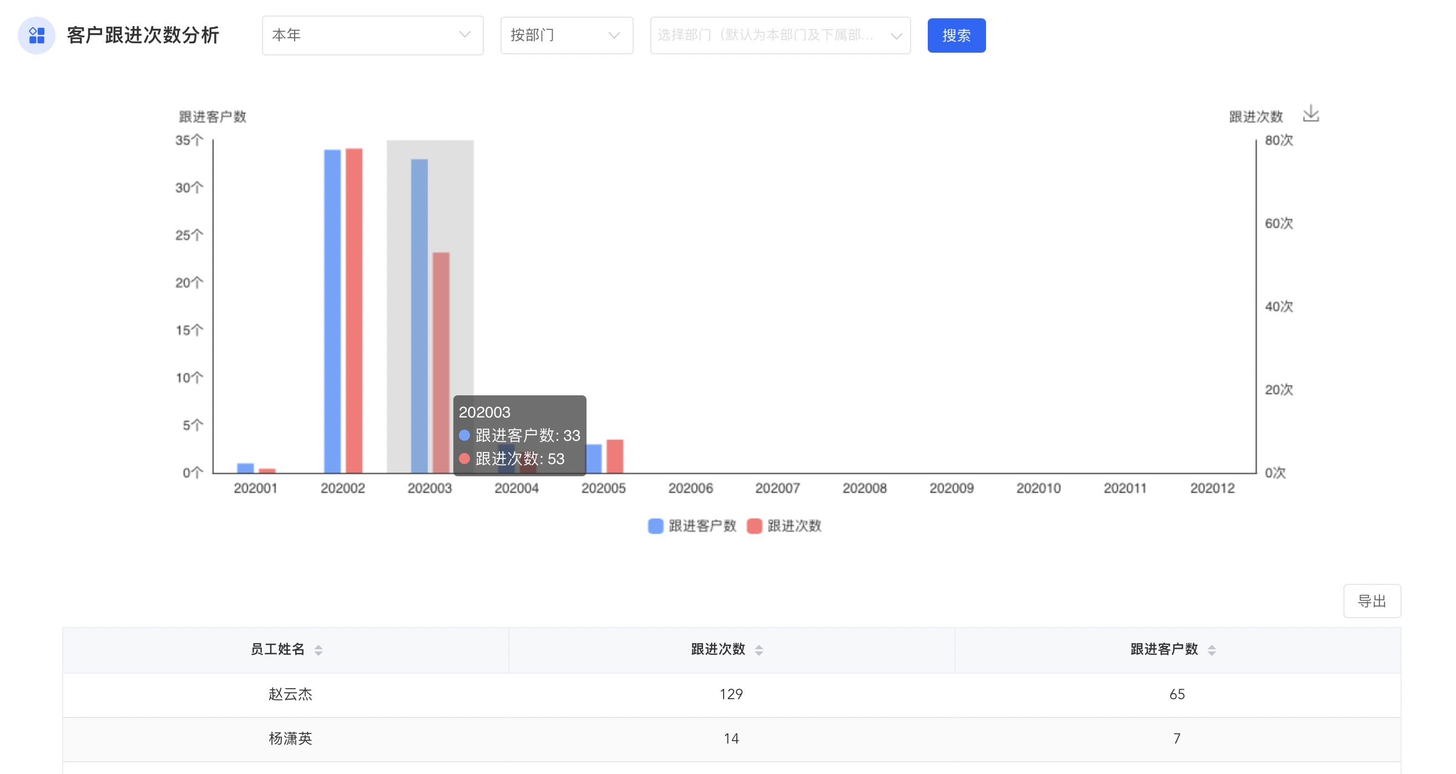Click the blue 202001 跟进客户数 bar
The height and width of the screenshot is (774, 1456).
pyautogui.click(x=245, y=469)
